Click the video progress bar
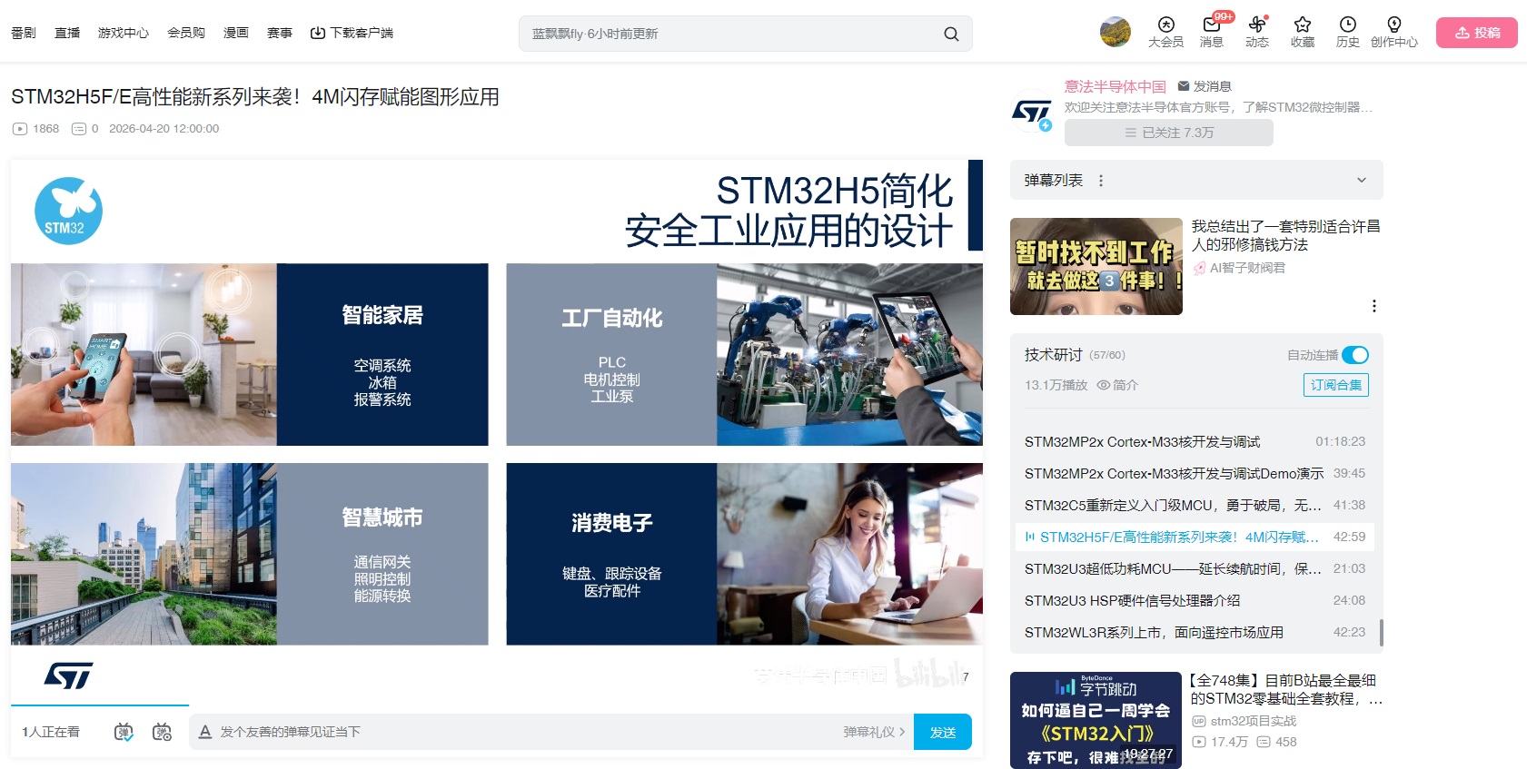The width and height of the screenshot is (1527, 769). 496,705
